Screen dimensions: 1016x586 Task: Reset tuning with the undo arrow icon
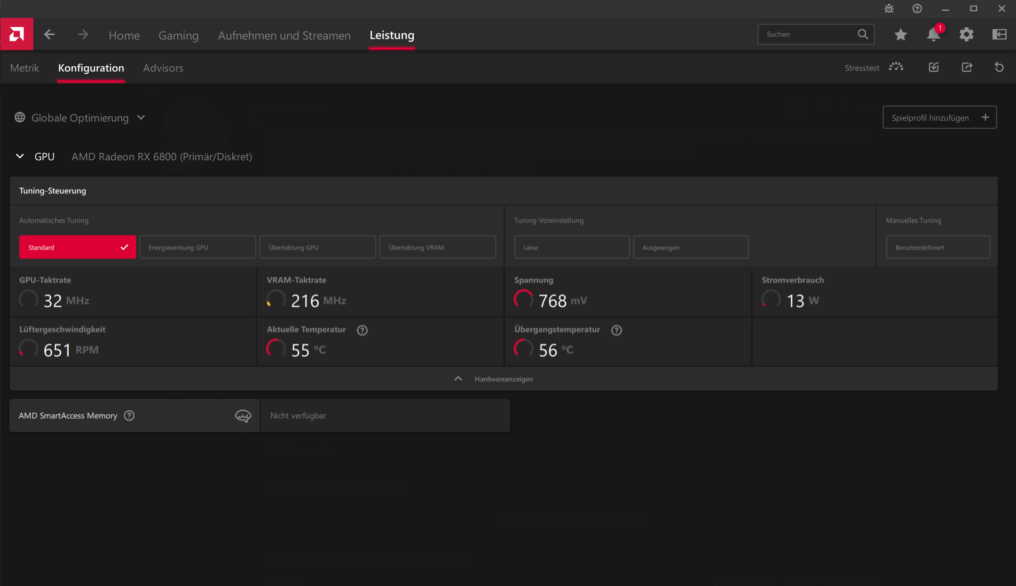pyautogui.click(x=999, y=67)
